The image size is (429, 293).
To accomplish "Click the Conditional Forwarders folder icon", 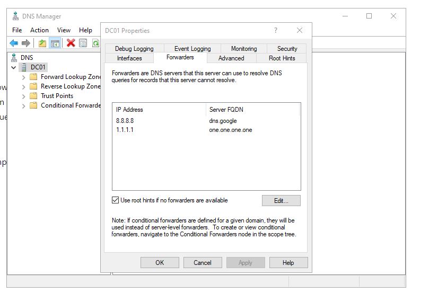I will (x=33, y=105).
